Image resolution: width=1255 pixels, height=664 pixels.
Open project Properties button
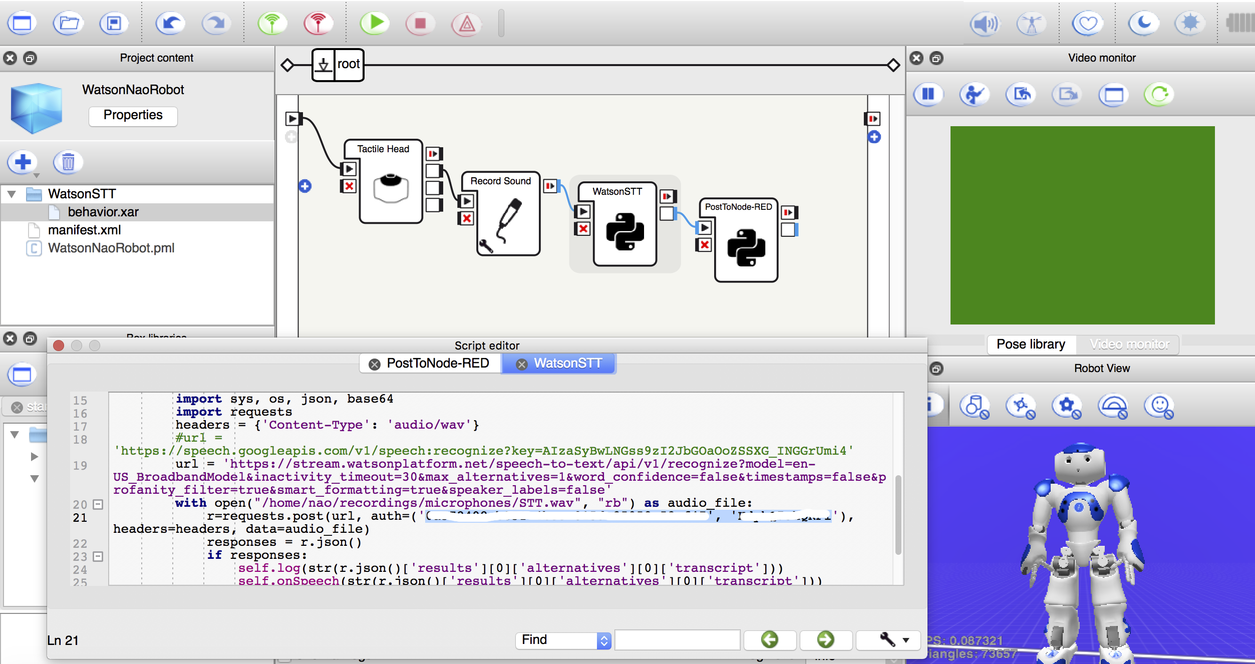coord(133,115)
